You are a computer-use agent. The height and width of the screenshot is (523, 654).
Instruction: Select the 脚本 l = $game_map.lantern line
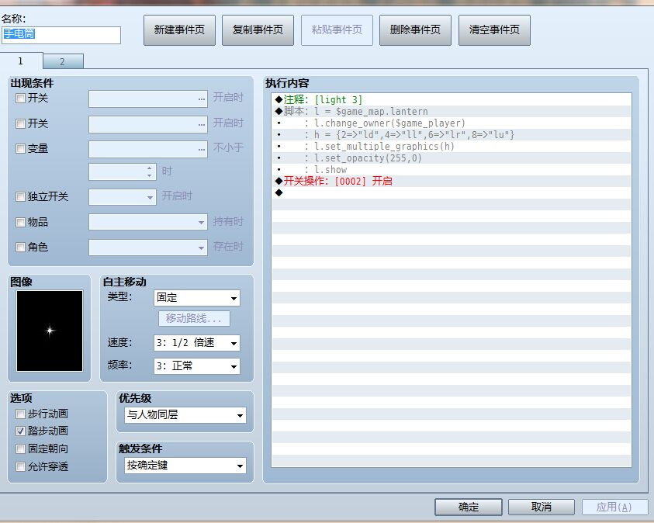(452, 112)
